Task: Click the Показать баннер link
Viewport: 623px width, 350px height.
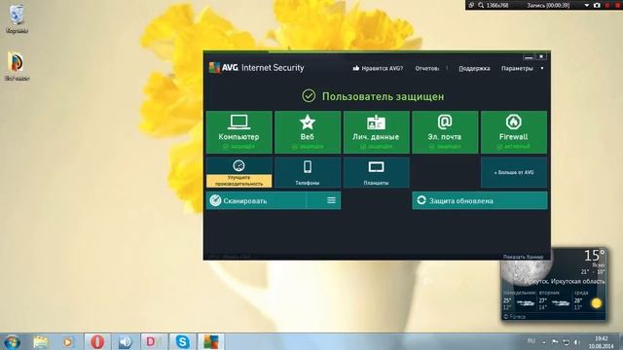Action: pyautogui.click(x=523, y=257)
